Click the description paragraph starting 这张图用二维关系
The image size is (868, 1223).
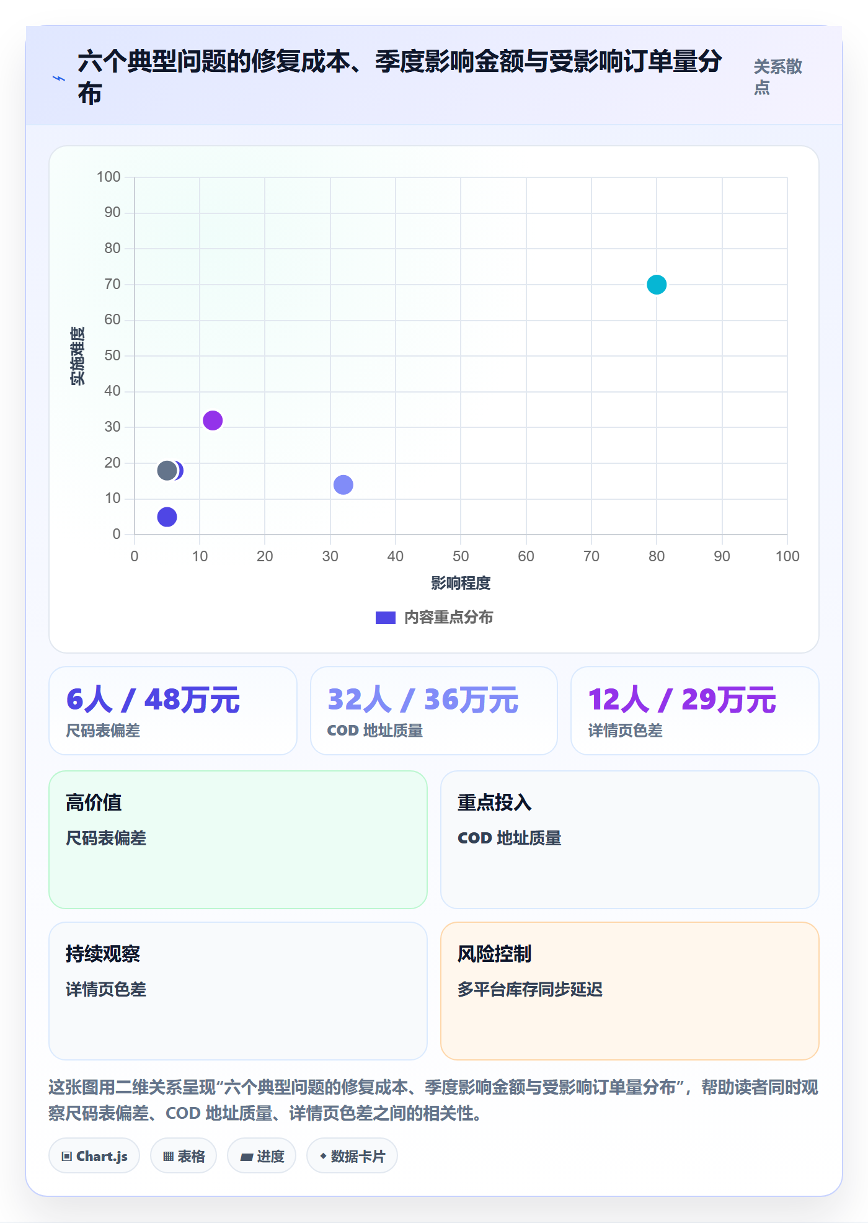[433, 1100]
